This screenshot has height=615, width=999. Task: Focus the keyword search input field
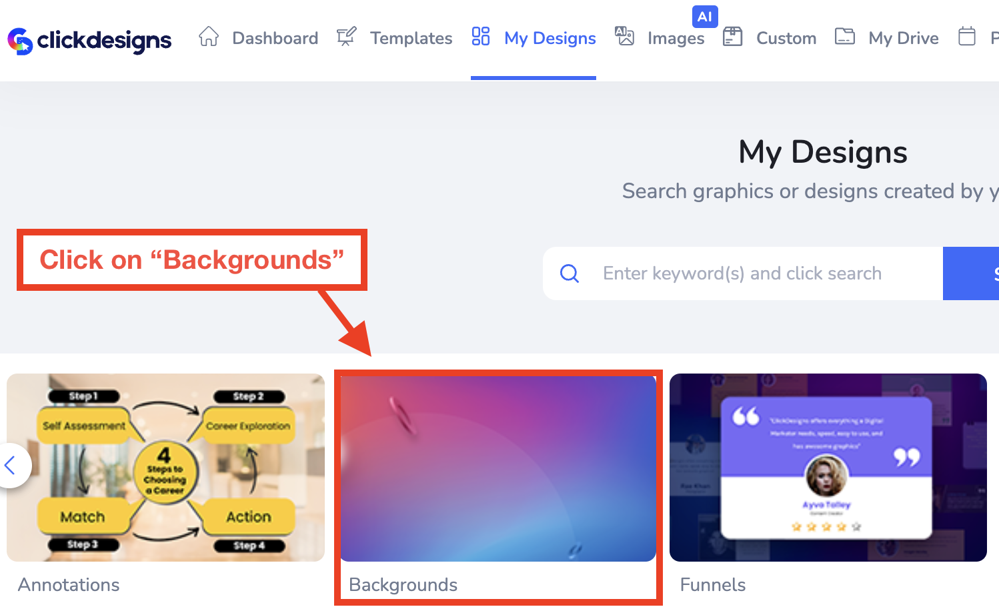(742, 273)
